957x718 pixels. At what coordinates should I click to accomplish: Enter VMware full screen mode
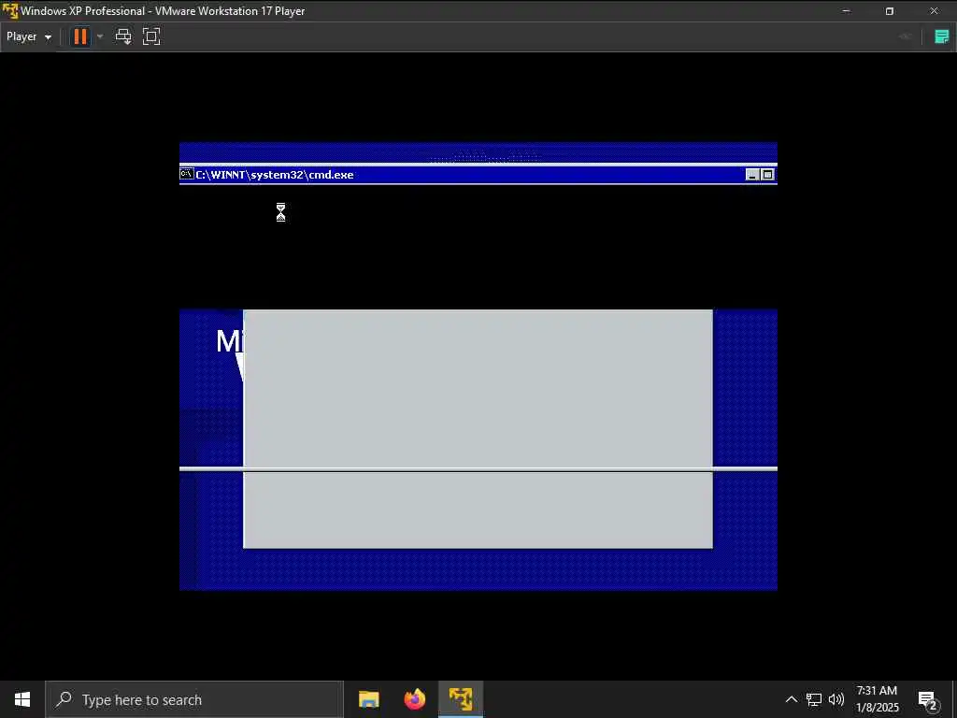pyautogui.click(x=151, y=36)
